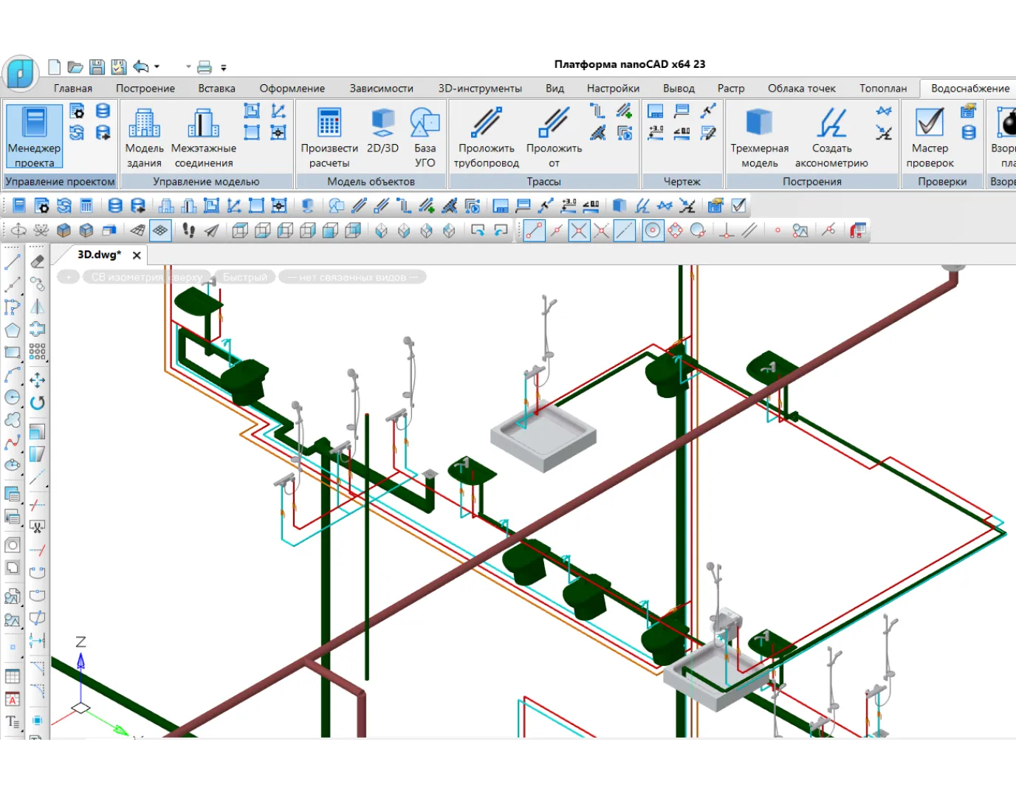
Task: Close the 3D.dwg document tab
Action: pyautogui.click(x=137, y=255)
